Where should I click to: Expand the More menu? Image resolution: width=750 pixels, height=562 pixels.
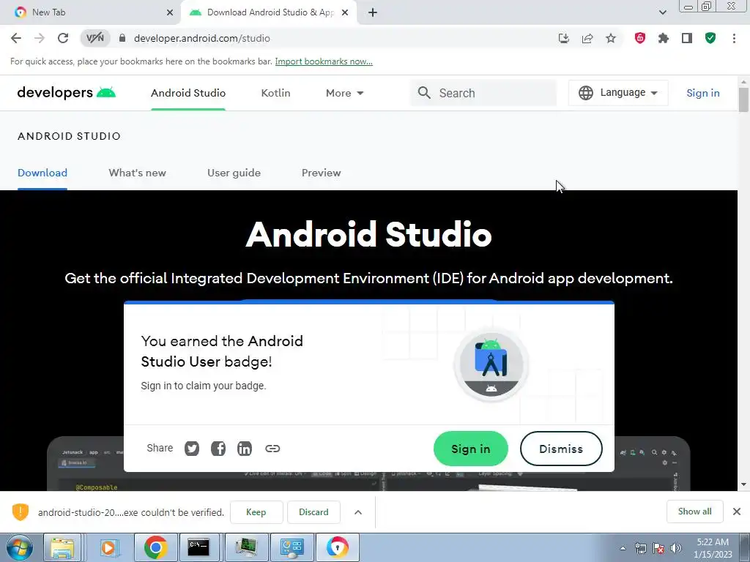[x=344, y=93]
